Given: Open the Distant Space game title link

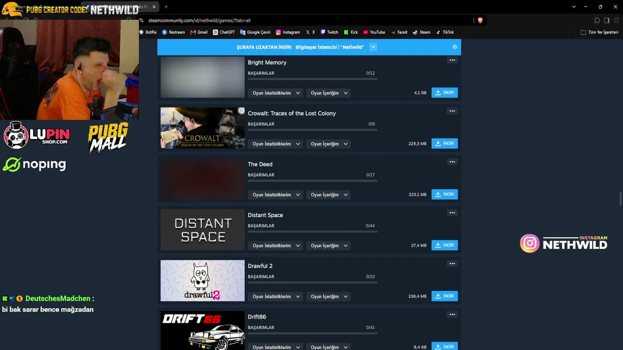Looking at the screenshot, I should (265, 215).
